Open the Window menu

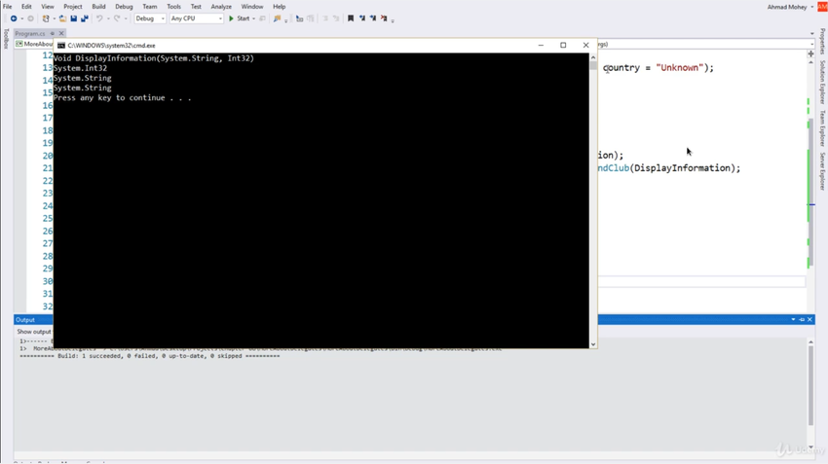252,7
